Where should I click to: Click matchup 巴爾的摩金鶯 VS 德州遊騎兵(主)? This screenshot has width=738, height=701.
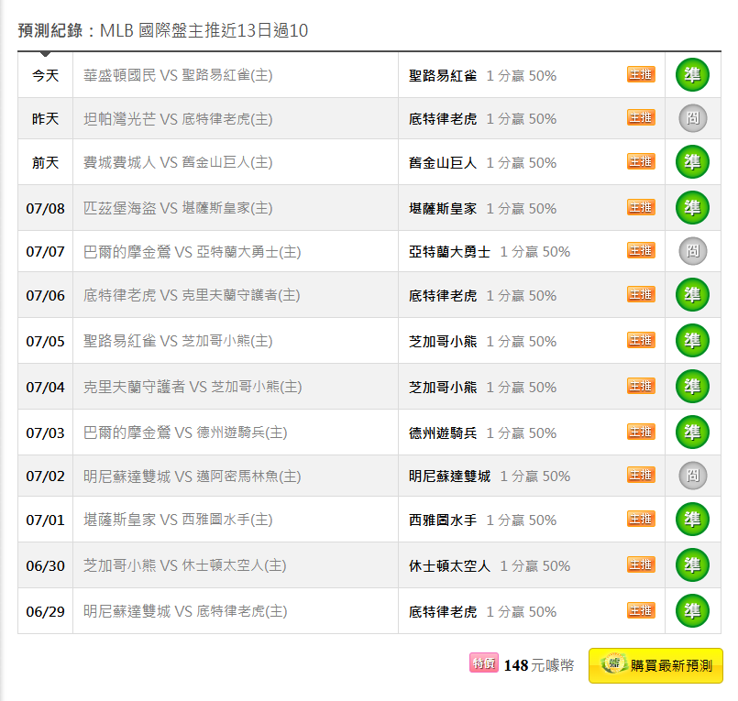point(185,433)
